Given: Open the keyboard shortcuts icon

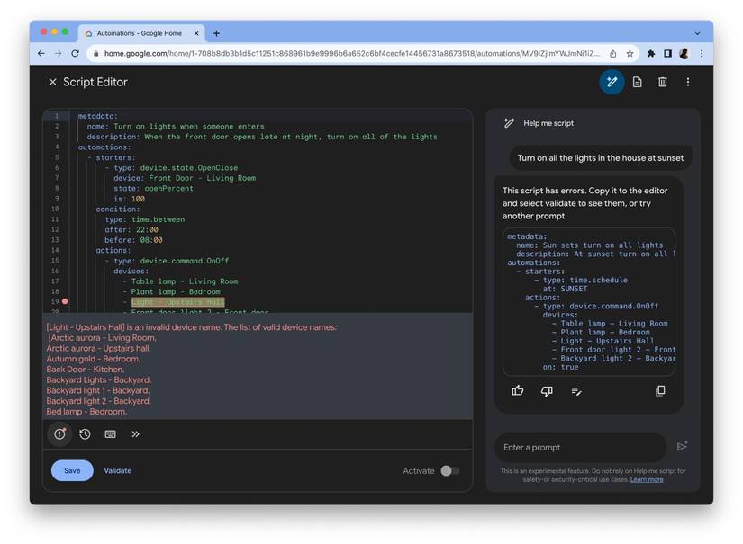Looking at the screenshot, I should click(111, 433).
